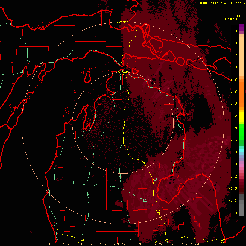This screenshot has height=246, width=246.
Task: Select the bright green band of the color bar
Action: [x=241, y=132]
